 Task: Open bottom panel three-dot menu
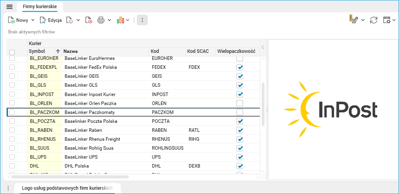pyautogui.click(x=8, y=188)
